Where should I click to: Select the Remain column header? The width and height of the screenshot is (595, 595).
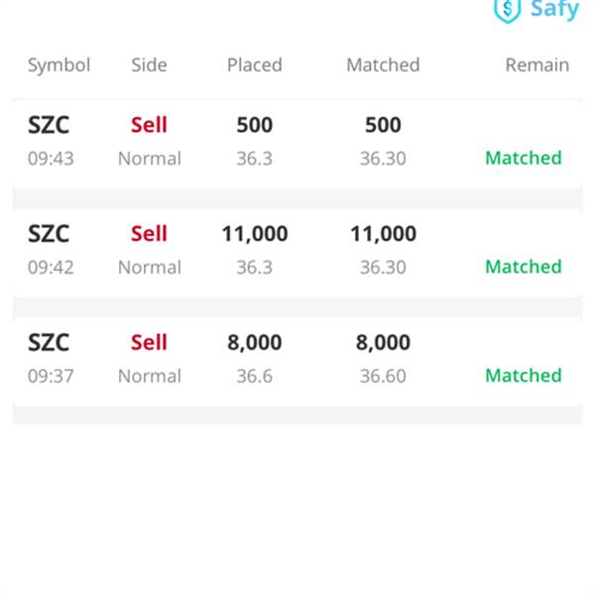tap(537, 64)
